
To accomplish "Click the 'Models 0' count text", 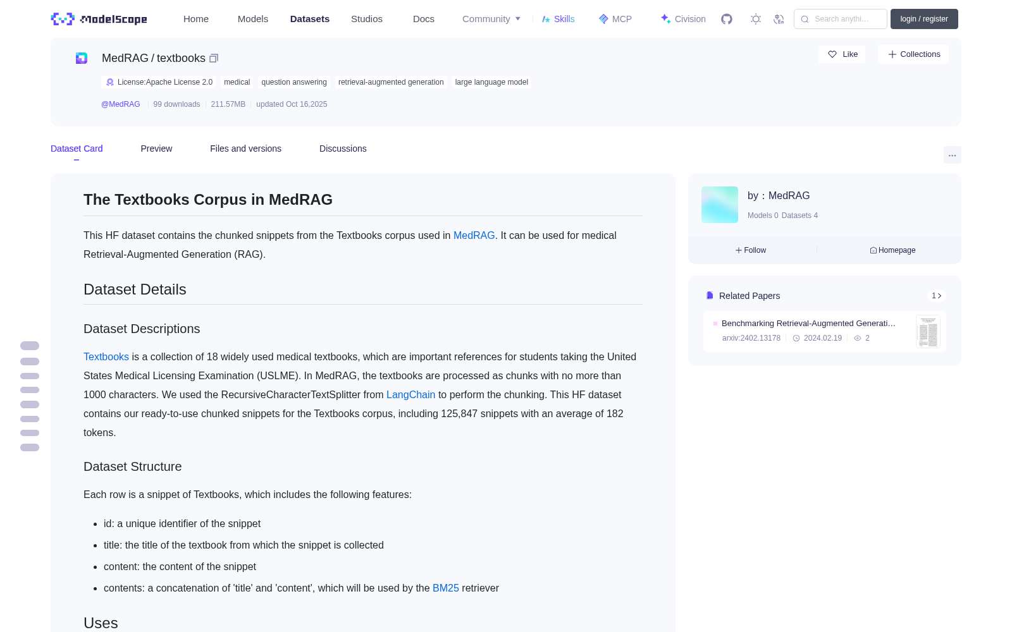I will tap(763, 216).
